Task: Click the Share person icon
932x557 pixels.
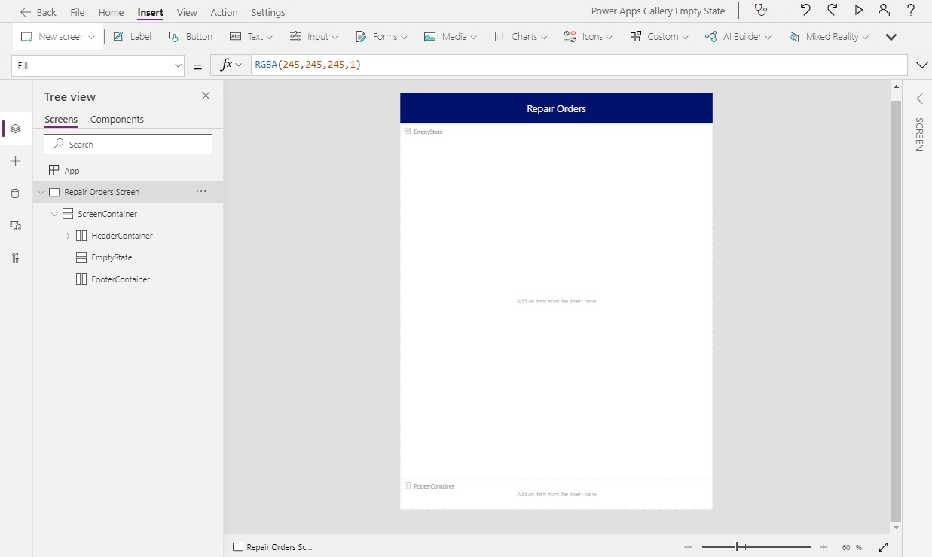Action: [884, 11]
